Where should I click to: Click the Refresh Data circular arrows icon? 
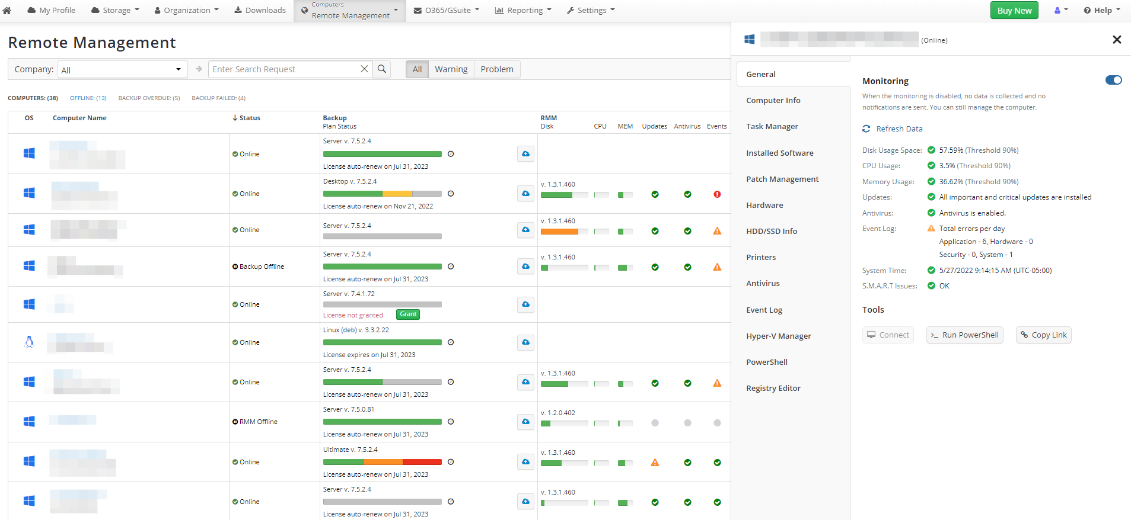coord(866,129)
